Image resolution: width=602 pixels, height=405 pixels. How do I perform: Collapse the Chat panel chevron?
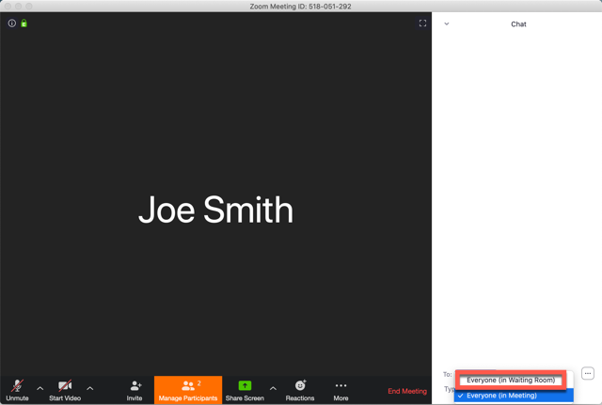click(x=447, y=24)
